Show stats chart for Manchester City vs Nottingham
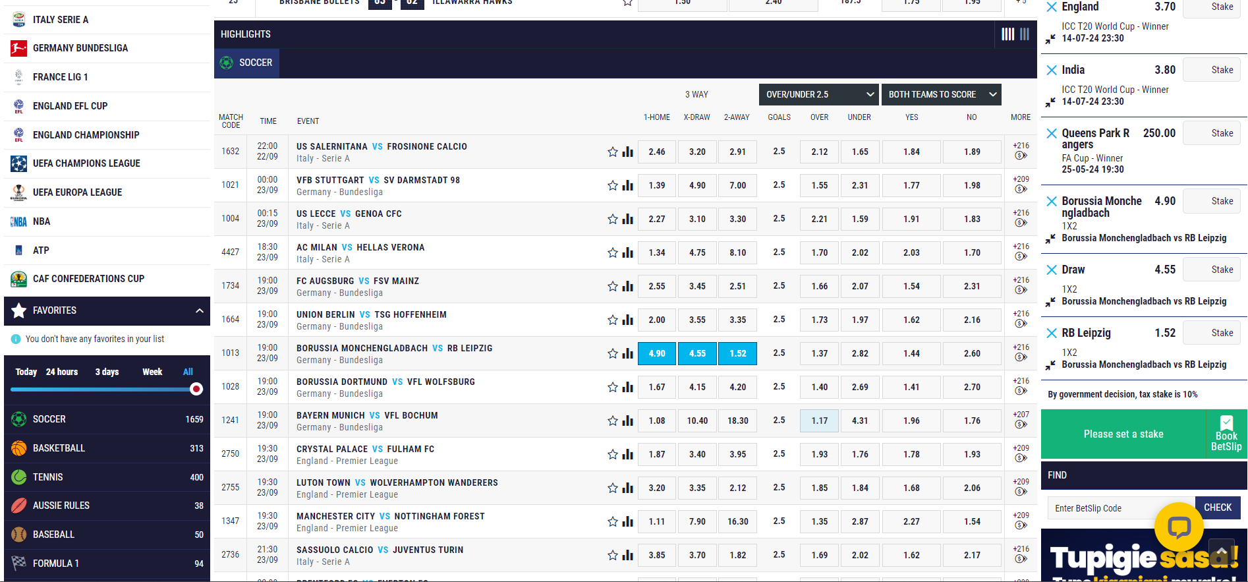Image resolution: width=1248 pixels, height=582 pixels. (628, 521)
